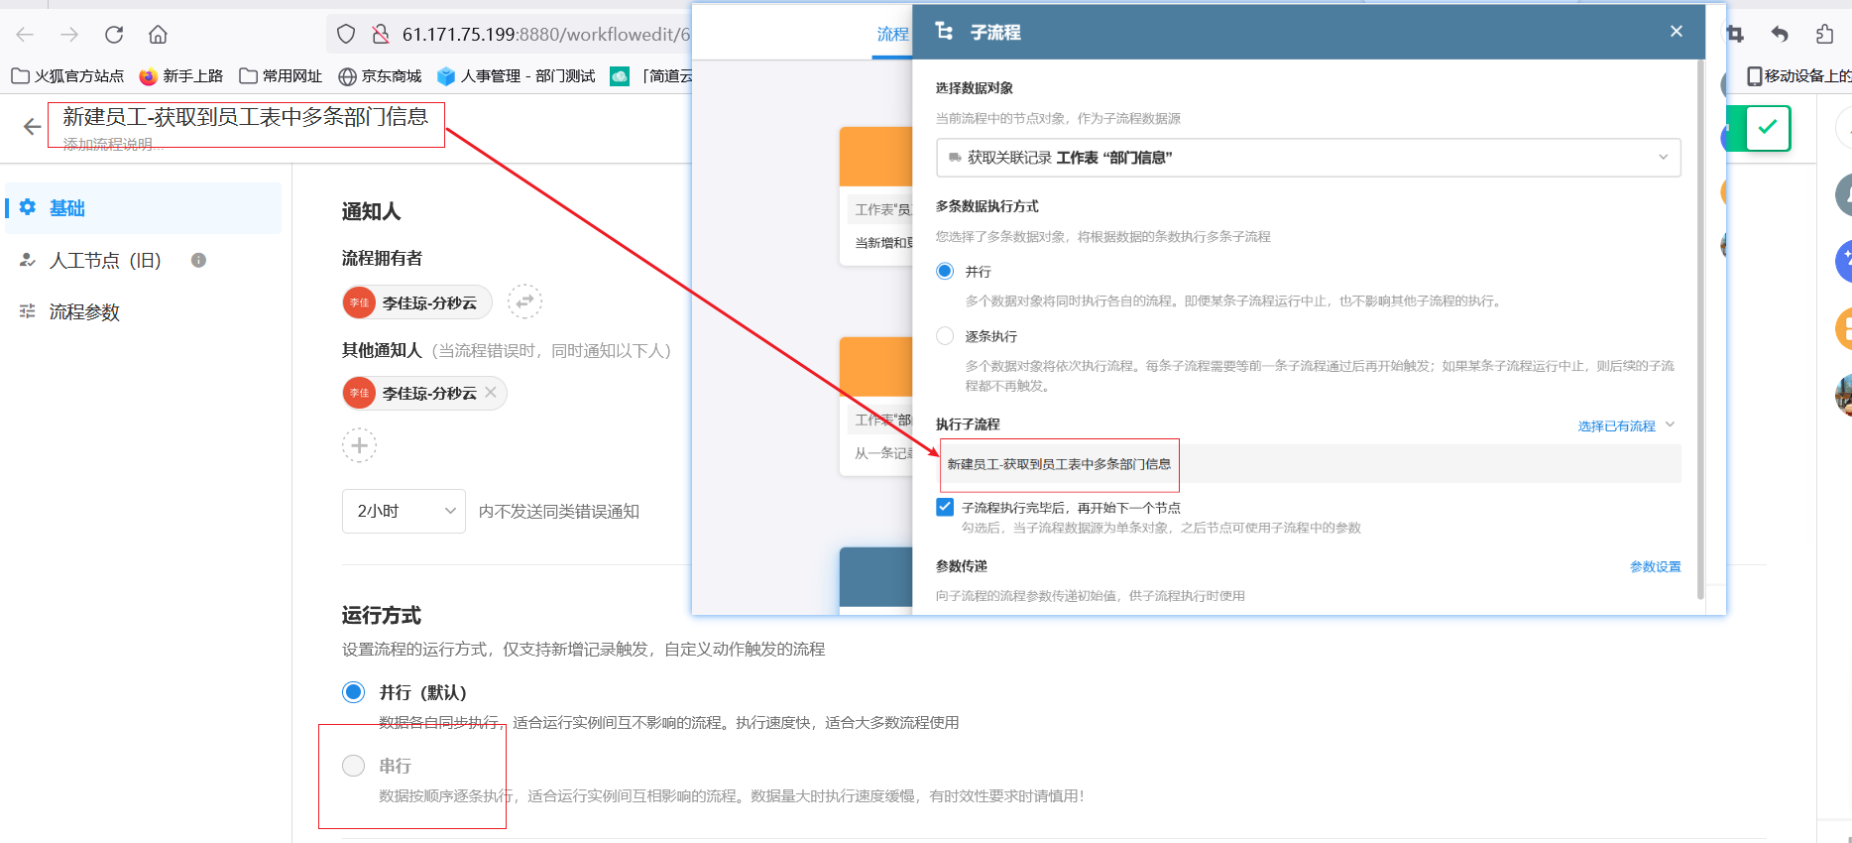Click the browser forward arrow
Screen dimensions: 1852x843
[69, 35]
